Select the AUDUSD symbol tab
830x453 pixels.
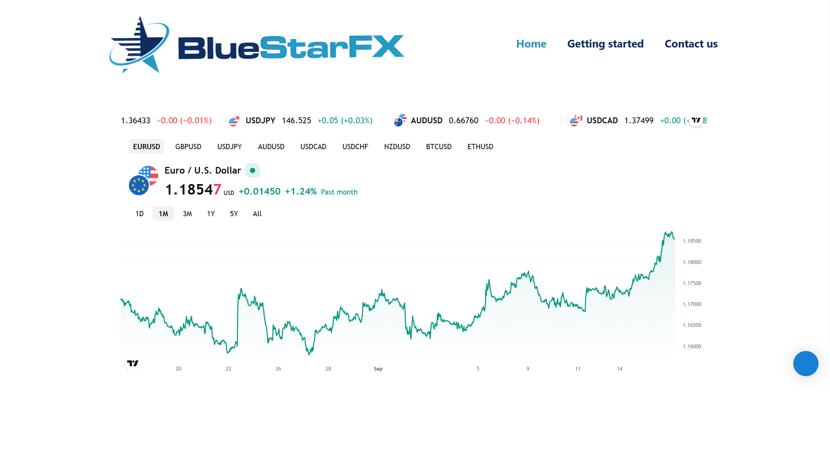tap(271, 147)
